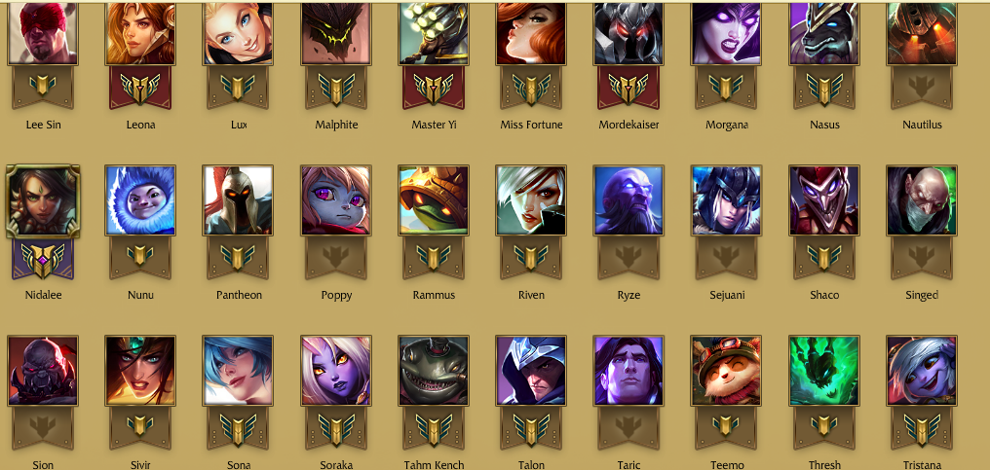
Task: Click Nidalee's purple mastery emblem
Action: (43, 259)
